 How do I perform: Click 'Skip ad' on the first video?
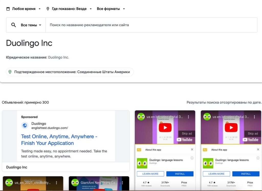[187, 134]
